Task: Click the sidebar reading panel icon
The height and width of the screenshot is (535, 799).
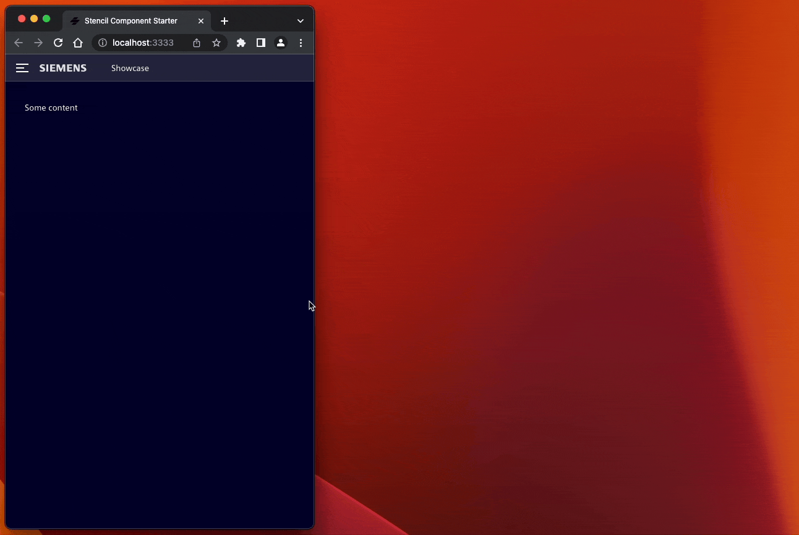Action: [261, 43]
